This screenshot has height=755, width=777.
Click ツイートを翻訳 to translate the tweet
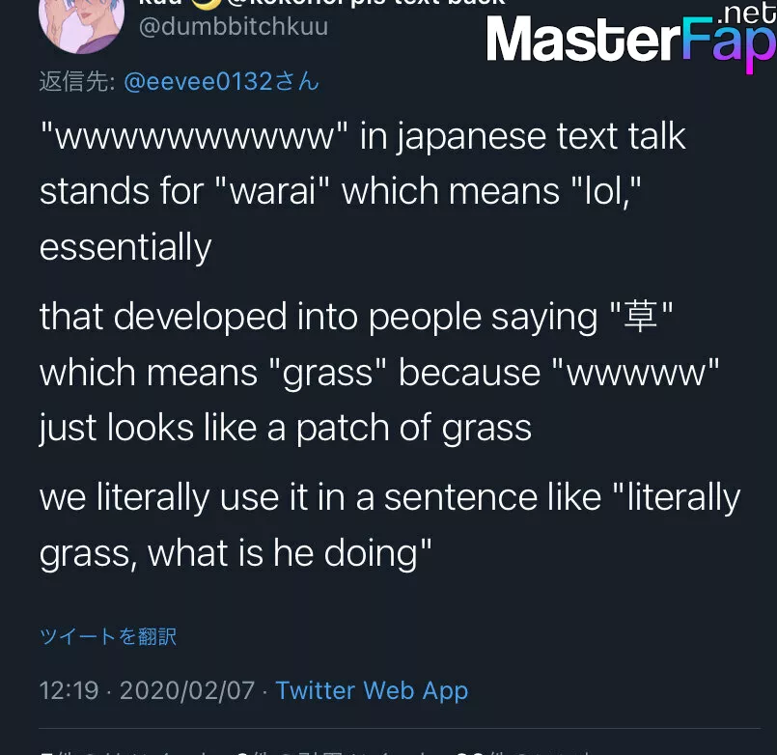click(108, 636)
